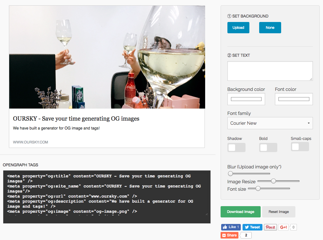The image size is (323, 240).
Task: Click the resize grip of the text area
Action: 311,79
